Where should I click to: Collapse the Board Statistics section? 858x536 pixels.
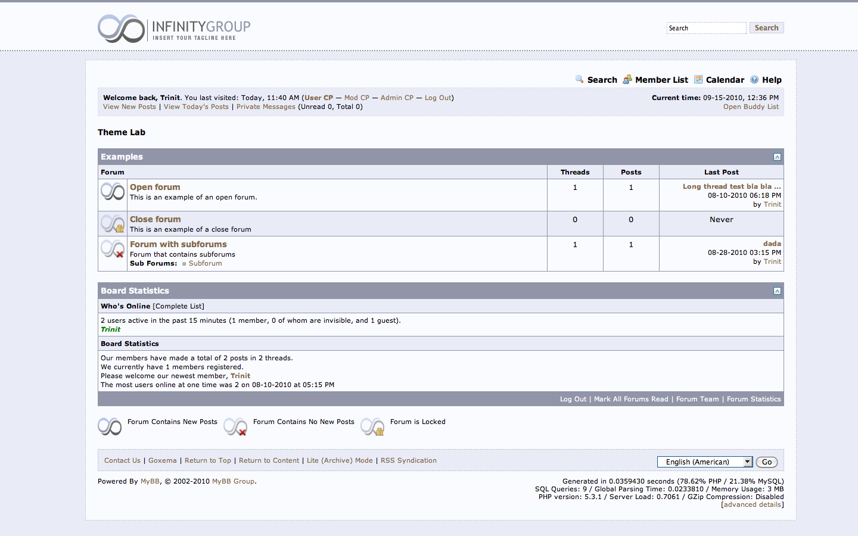[777, 291]
